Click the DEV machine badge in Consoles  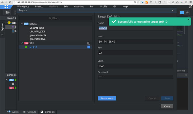pos(12,80)
